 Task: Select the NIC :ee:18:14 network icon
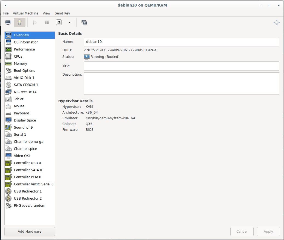8,92
